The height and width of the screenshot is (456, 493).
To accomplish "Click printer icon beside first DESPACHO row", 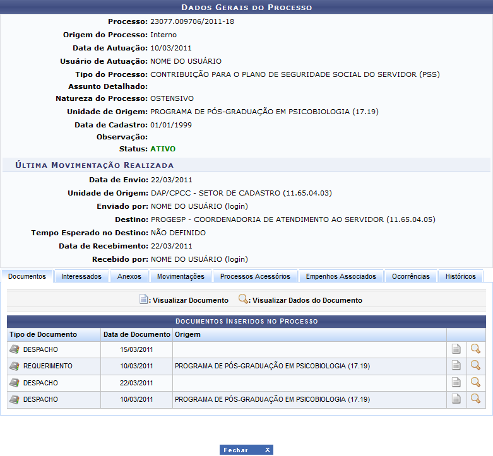I will (x=15, y=349).
